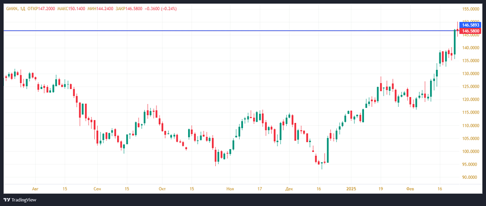Click the Авг date on time axis
Image resolution: width=486 pixels, height=206 pixels.
pyautogui.click(x=35, y=188)
